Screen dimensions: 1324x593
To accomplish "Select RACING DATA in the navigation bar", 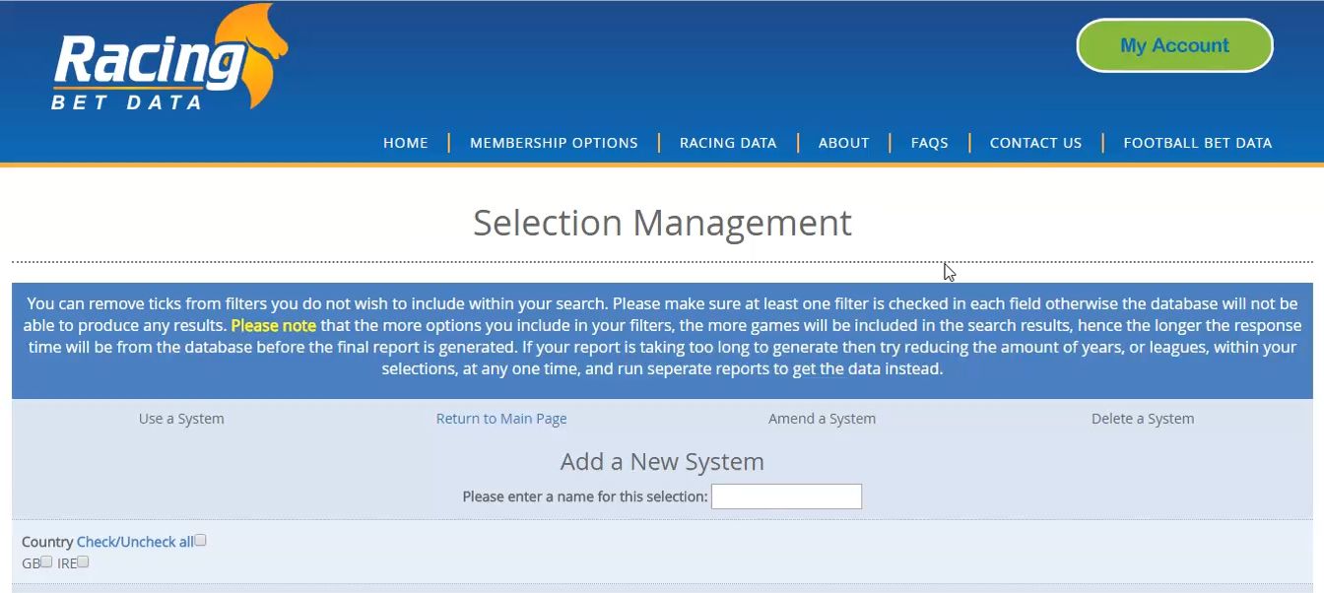I will pyautogui.click(x=728, y=143).
